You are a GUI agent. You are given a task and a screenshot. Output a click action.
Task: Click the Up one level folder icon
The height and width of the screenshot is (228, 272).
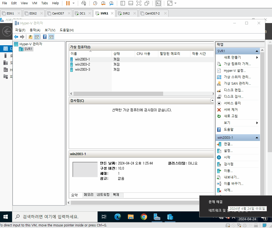tap(30, 37)
